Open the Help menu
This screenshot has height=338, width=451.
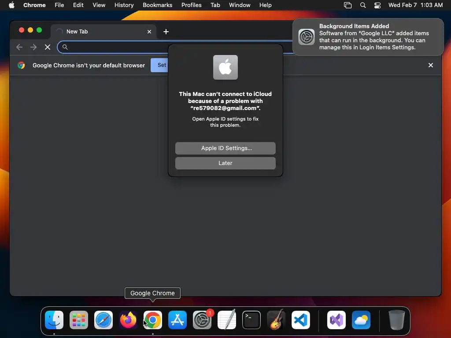click(x=265, y=5)
